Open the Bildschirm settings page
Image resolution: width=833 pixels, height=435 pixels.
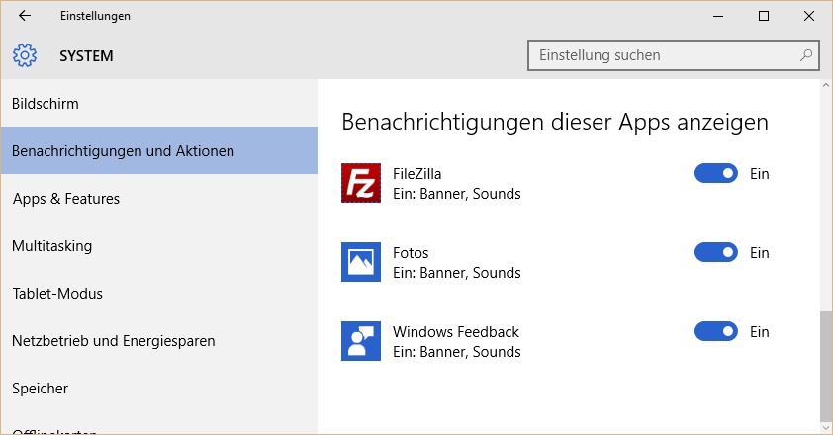(x=46, y=104)
